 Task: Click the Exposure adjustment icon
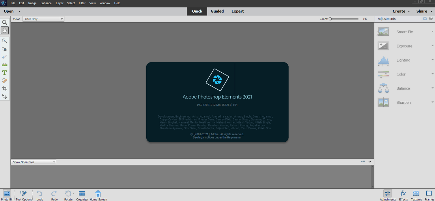(x=383, y=46)
